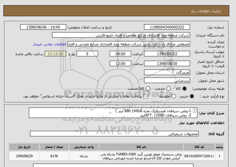The height and width of the screenshot is (167, 236).
Task: Click the delivery province field هرمزگان
Action: (167, 72)
